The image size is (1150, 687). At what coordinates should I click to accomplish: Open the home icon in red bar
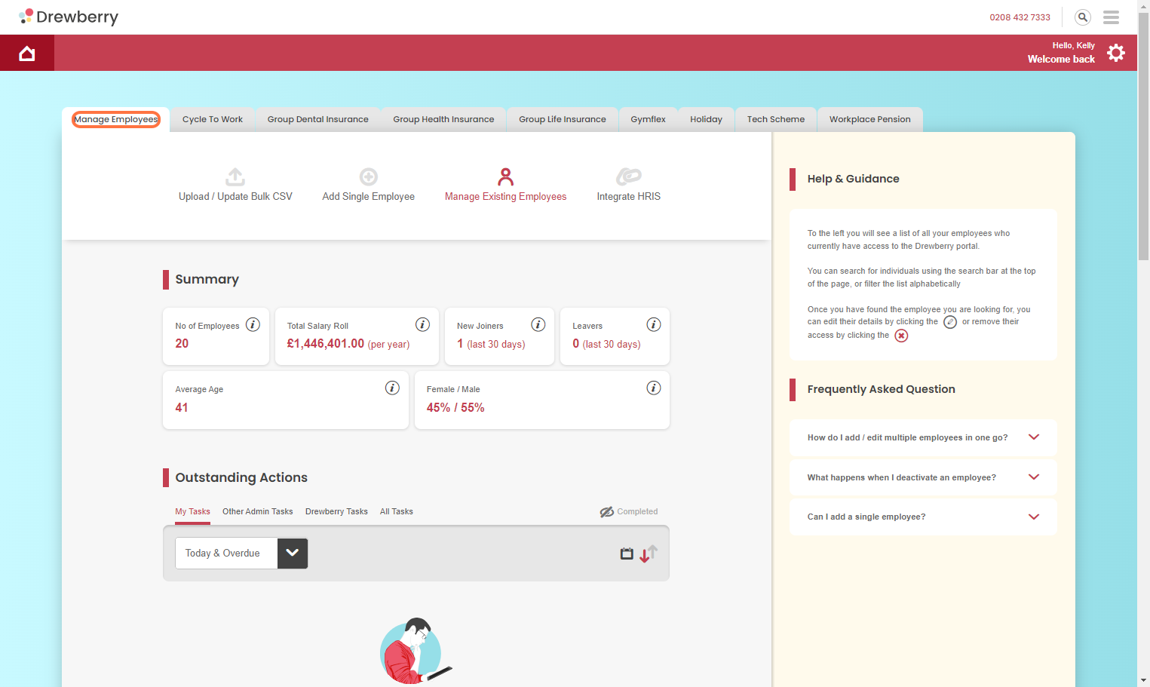click(27, 54)
